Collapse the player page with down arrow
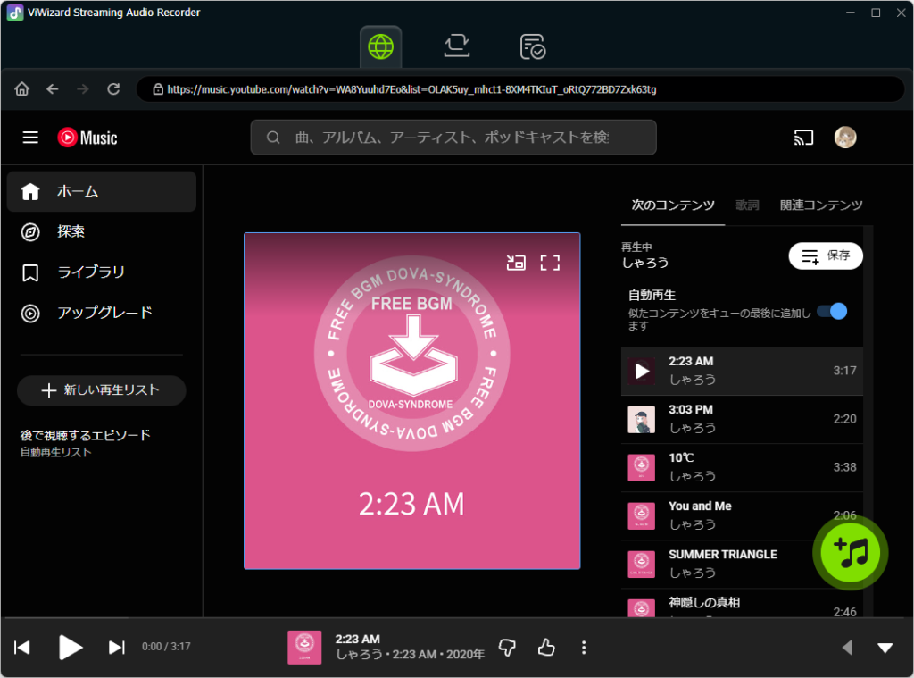 885,648
